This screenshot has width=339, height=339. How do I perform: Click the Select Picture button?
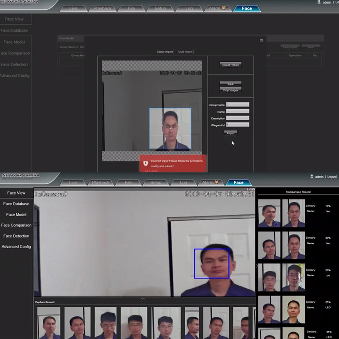[231, 65]
